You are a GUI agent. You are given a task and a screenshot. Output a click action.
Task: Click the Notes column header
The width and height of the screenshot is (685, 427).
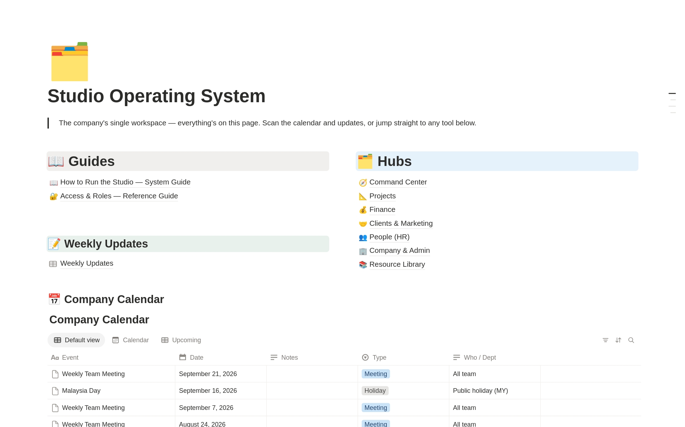tap(312, 358)
